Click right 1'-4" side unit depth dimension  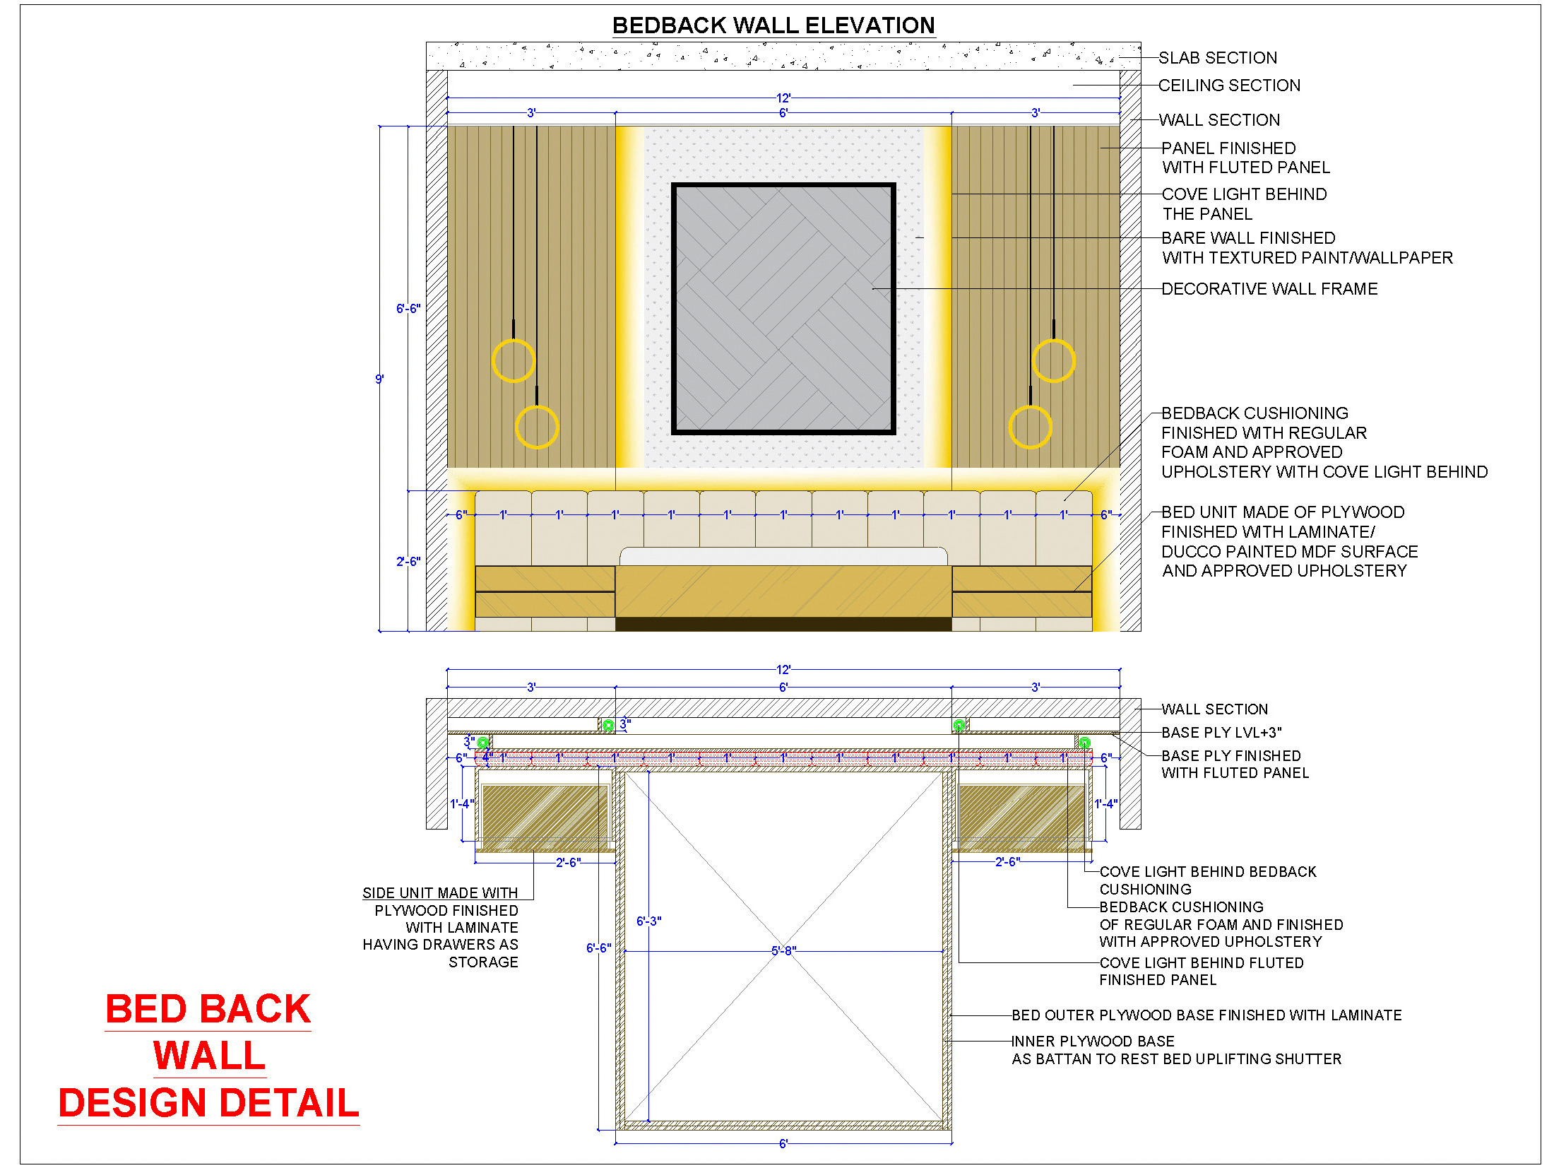tap(1105, 804)
